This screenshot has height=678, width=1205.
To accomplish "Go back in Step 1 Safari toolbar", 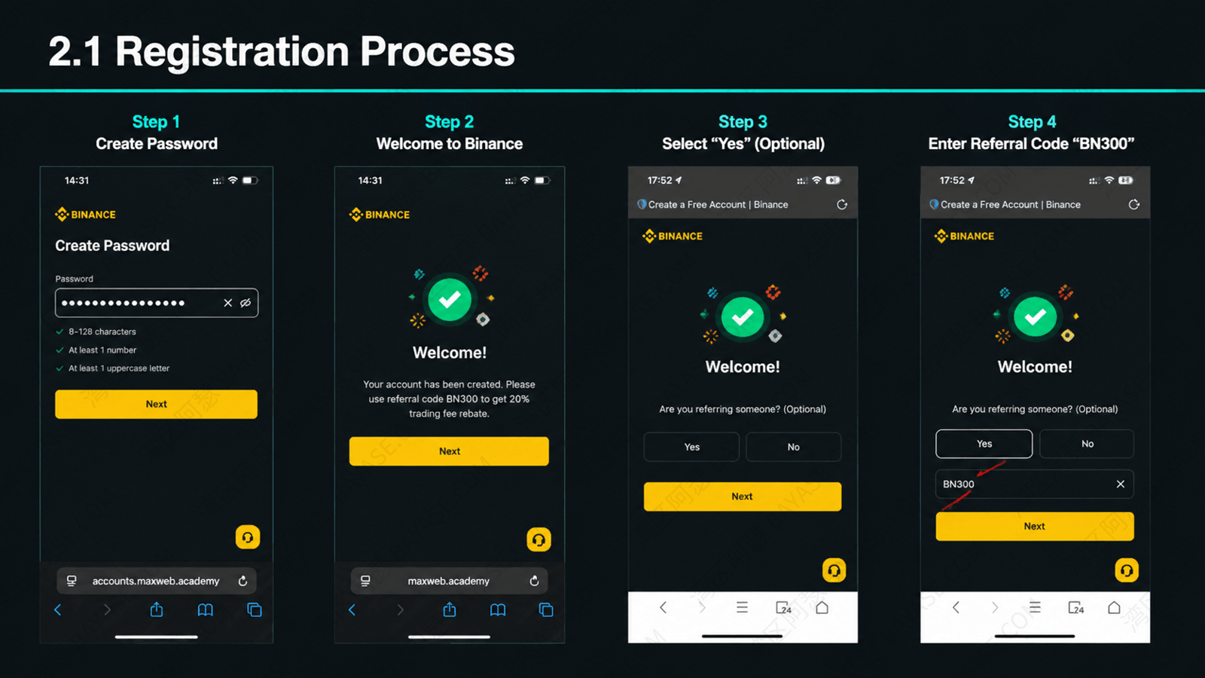I will click(58, 609).
